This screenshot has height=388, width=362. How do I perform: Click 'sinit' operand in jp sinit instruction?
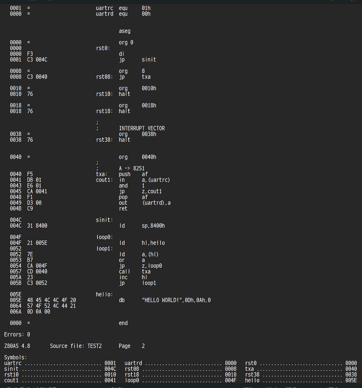click(149, 60)
